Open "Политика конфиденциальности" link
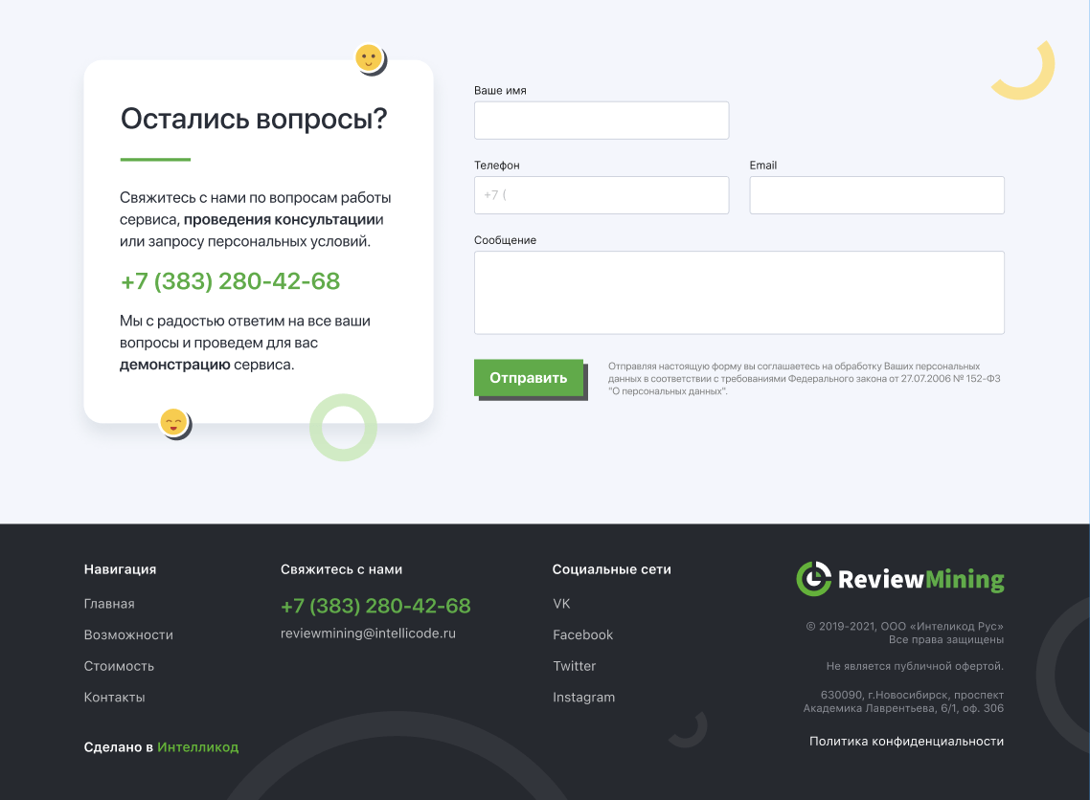The height and width of the screenshot is (800, 1090). point(906,742)
